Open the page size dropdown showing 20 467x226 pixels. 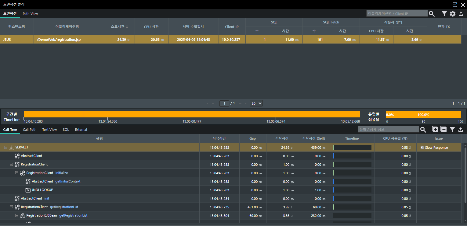[x=256, y=103]
